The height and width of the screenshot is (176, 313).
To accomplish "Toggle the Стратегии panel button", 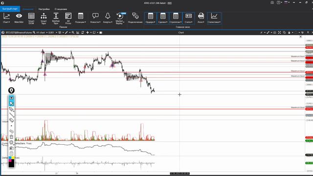I will 176,18.
